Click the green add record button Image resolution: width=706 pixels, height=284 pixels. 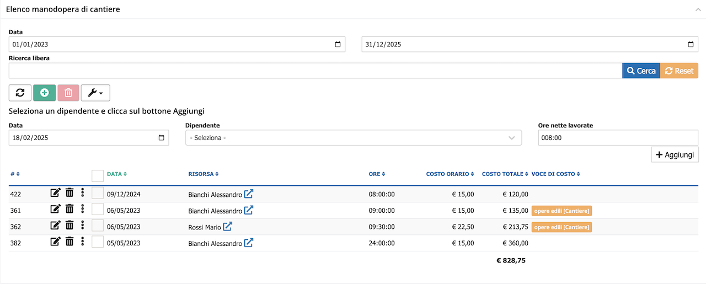pos(44,93)
